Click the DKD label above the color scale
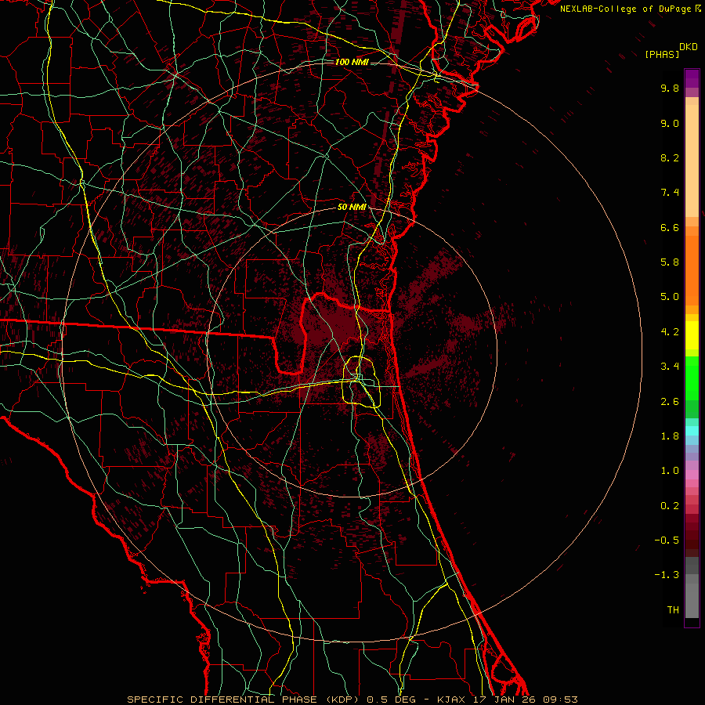Image resolution: width=705 pixels, height=705 pixels. (689, 47)
